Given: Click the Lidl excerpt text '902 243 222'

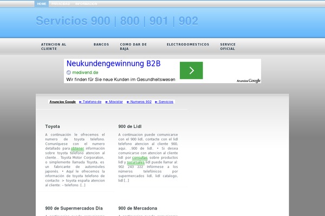Looking at the screenshot, I should coord(131,167).
